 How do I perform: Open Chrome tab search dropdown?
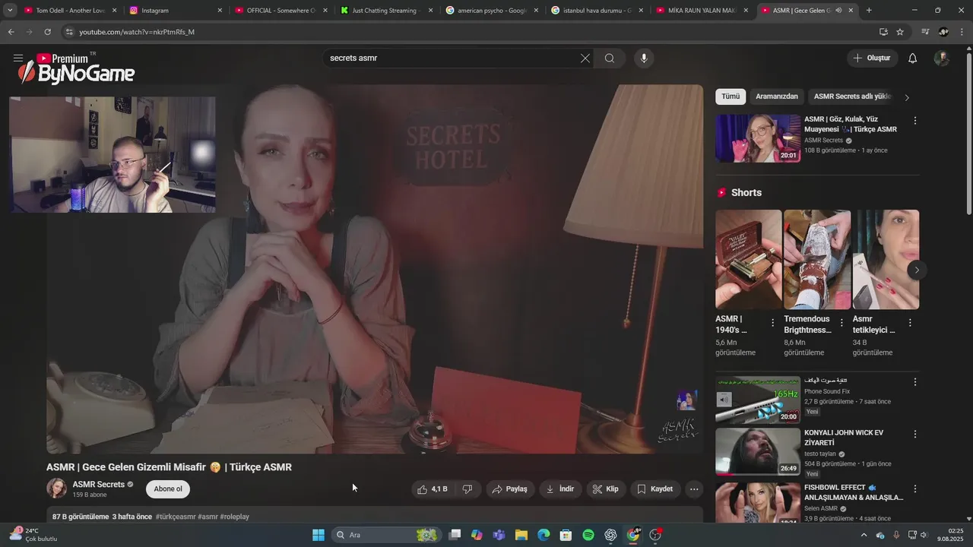click(10, 11)
